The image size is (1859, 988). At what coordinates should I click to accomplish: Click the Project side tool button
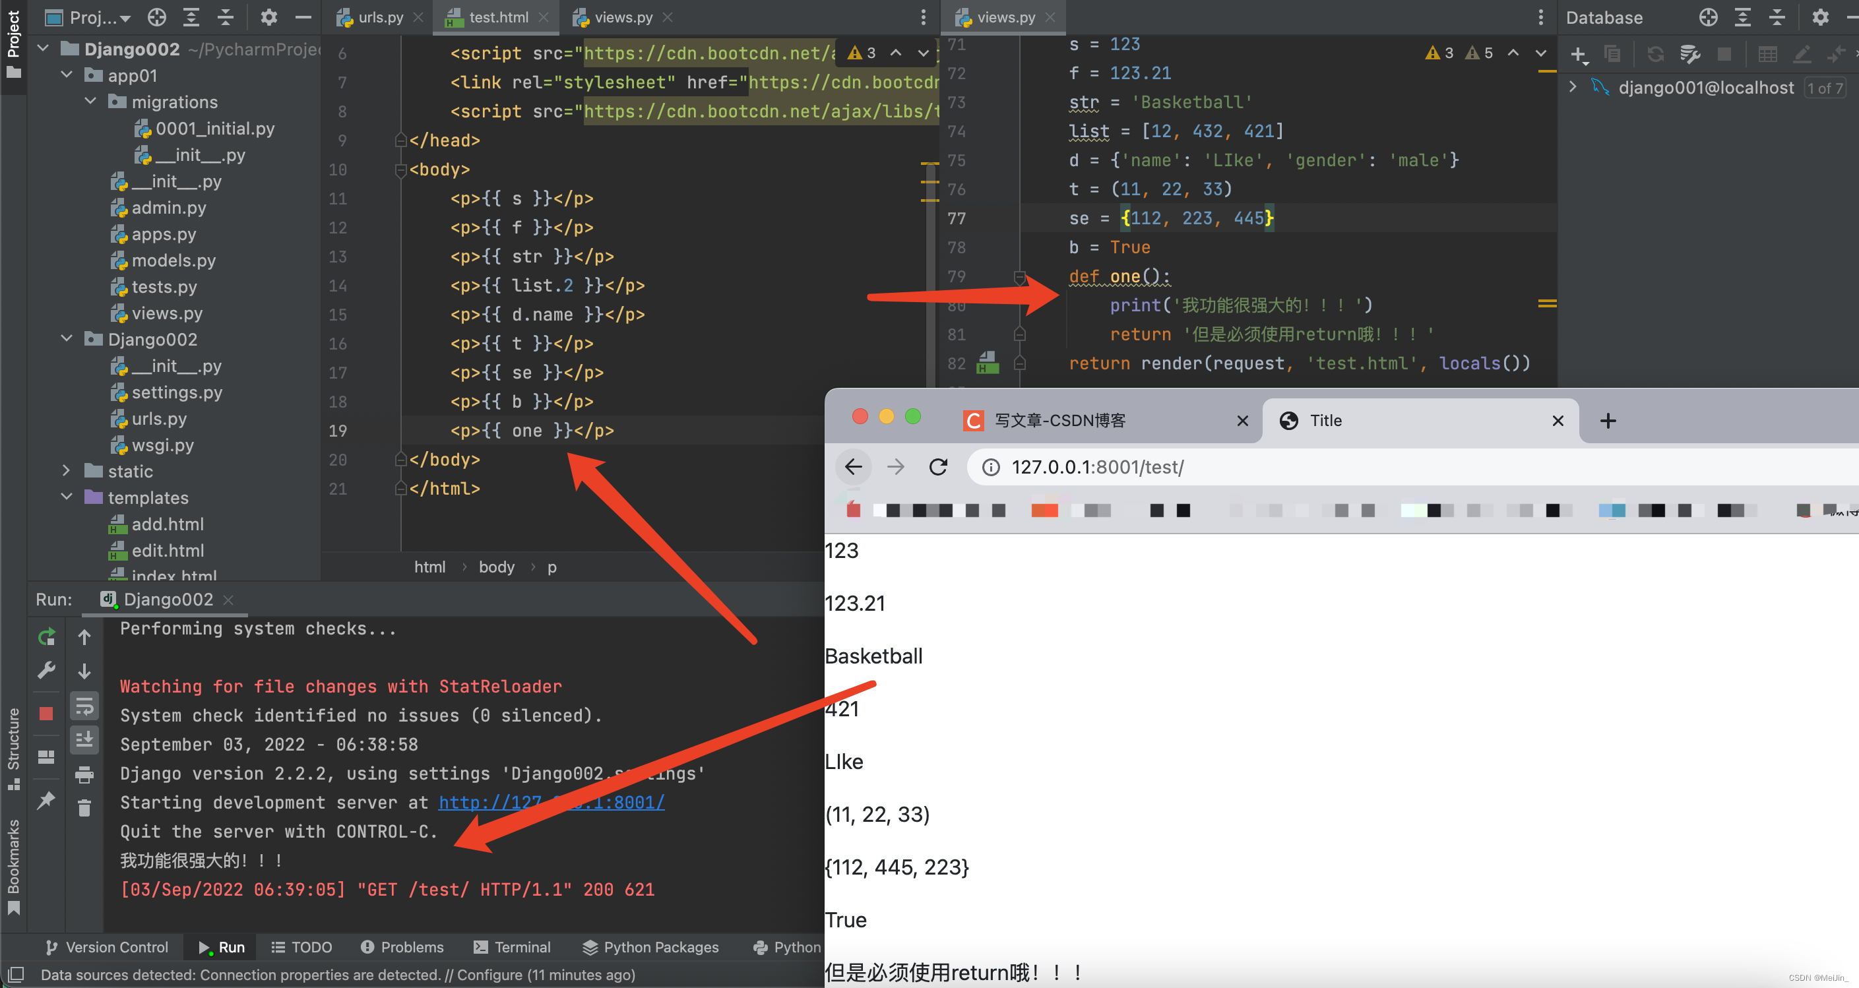(x=14, y=45)
